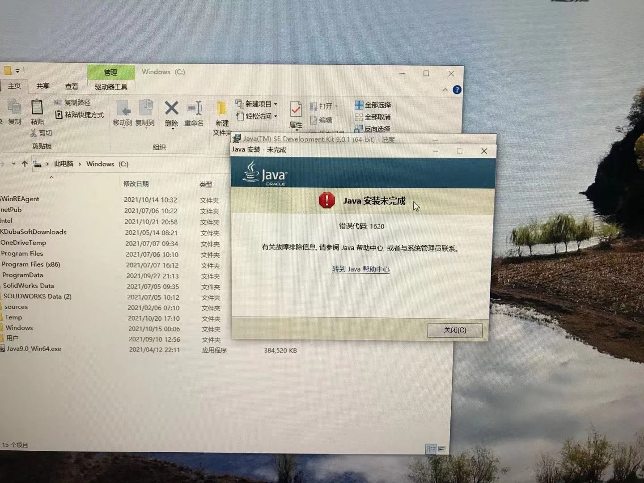Switch to large icons view in status bar

[x=442, y=449]
